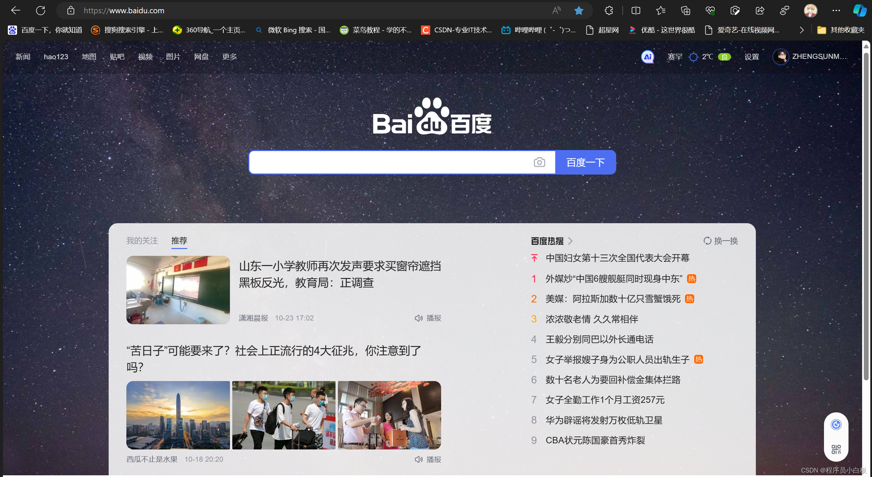
Task: Open the Copilot sidebar icon
Action: [859, 11]
